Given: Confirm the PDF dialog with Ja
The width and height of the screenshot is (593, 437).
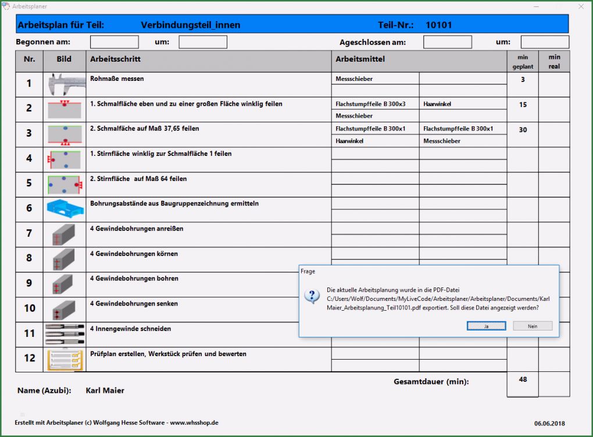Looking at the screenshot, I should pyautogui.click(x=486, y=326).
